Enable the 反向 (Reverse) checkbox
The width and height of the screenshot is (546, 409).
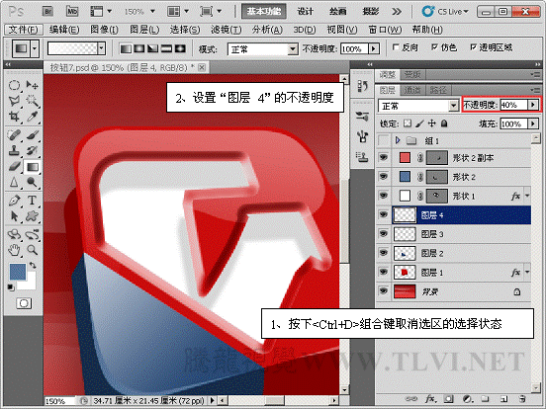[396, 47]
